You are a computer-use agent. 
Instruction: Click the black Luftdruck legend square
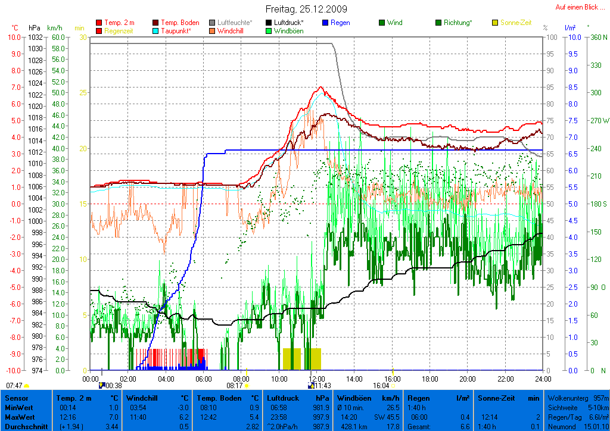point(269,23)
